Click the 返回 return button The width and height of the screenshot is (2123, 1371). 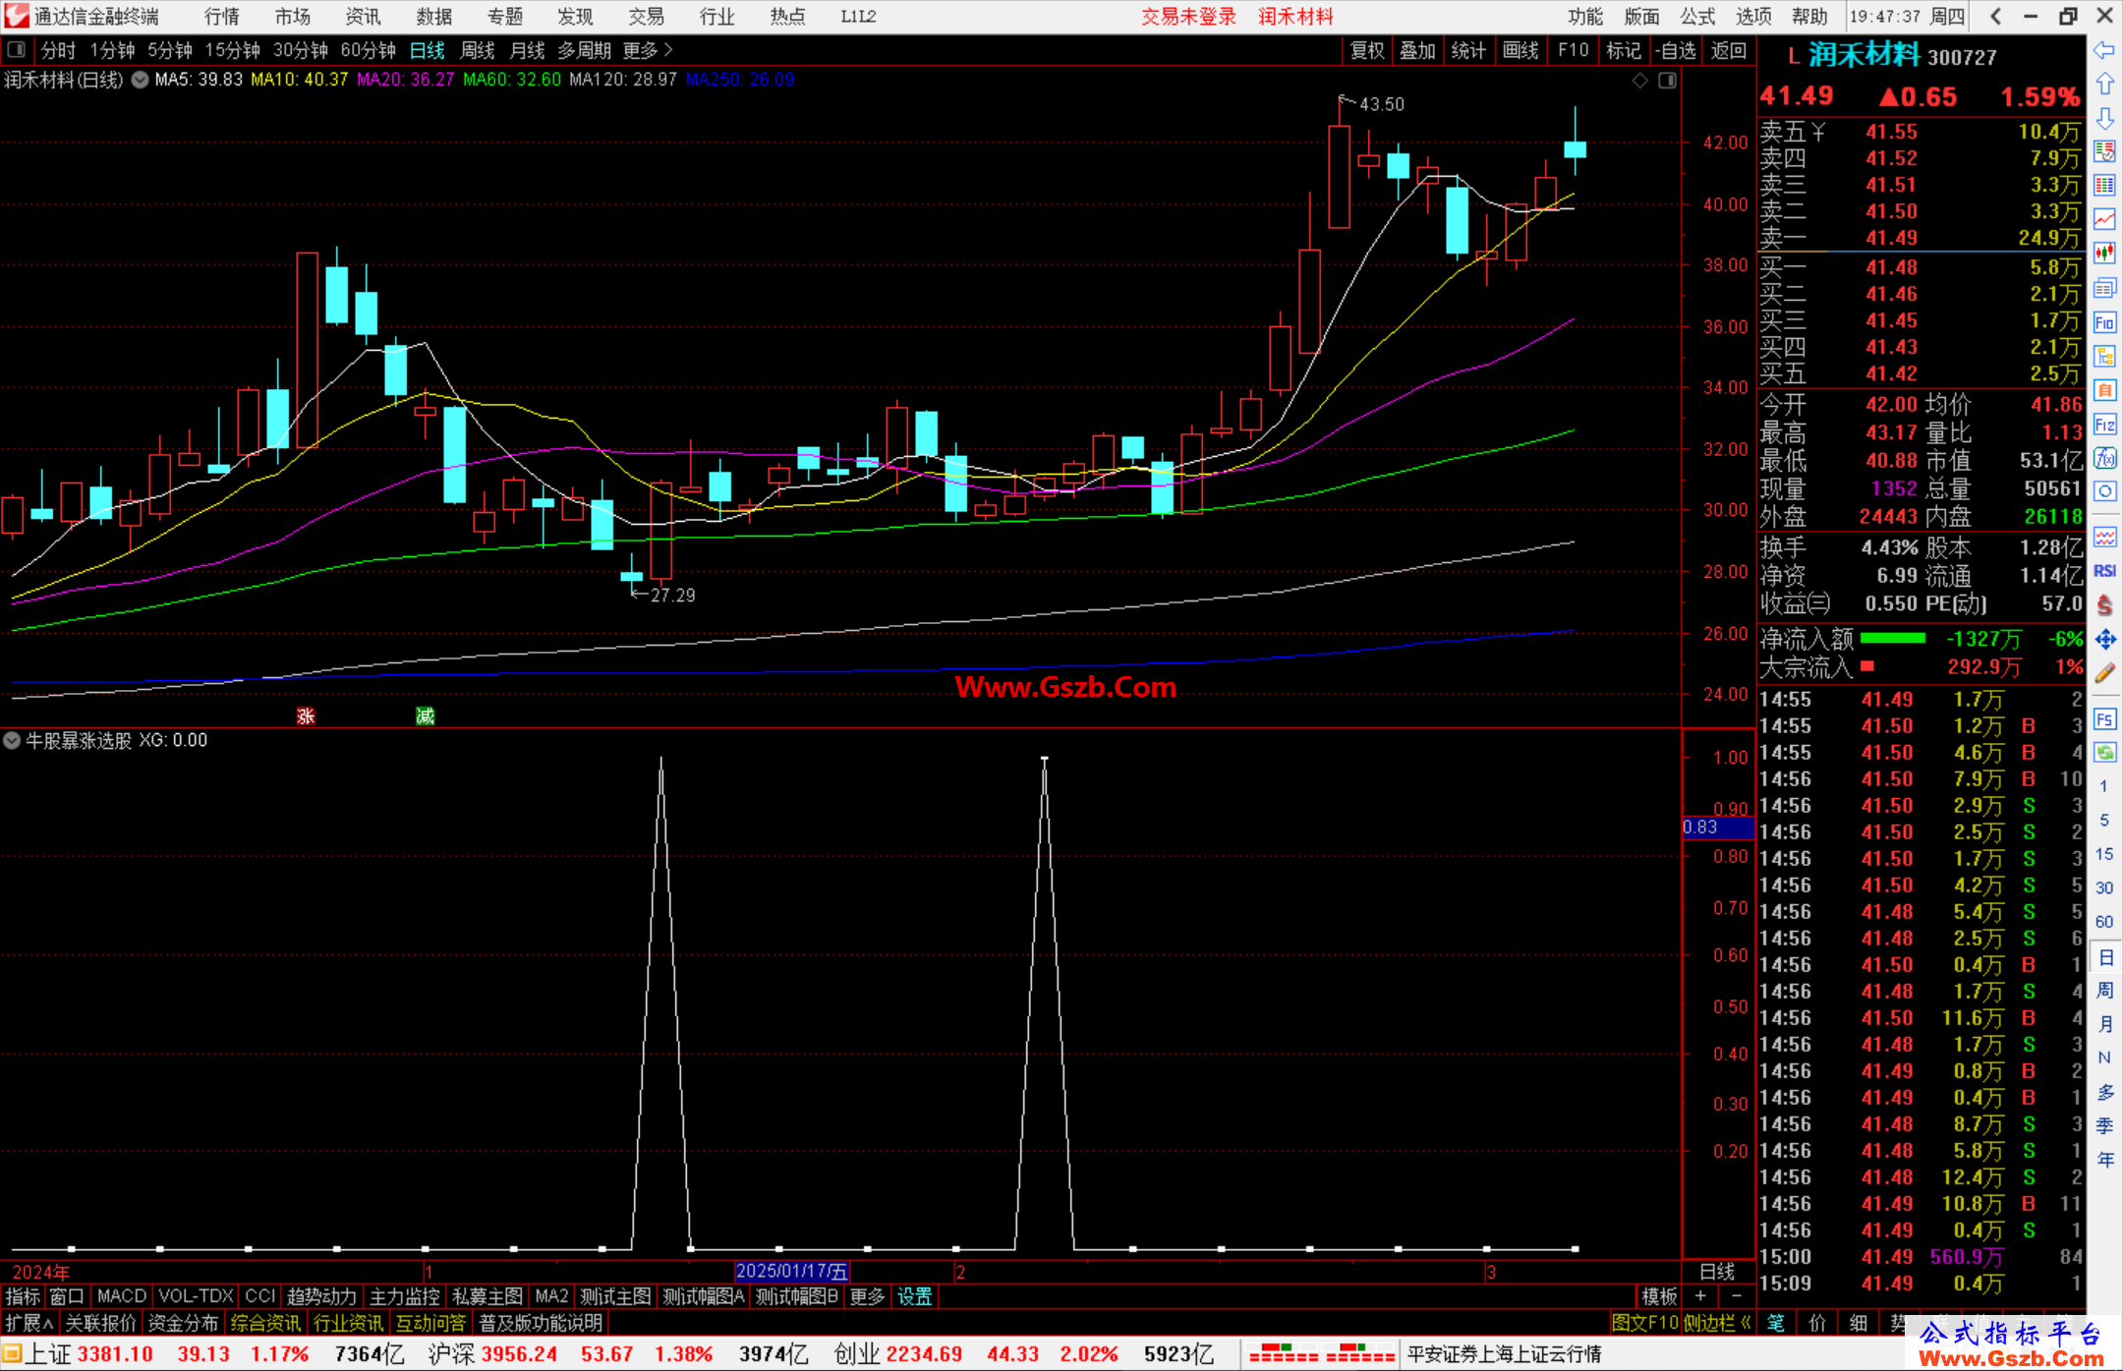tap(1729, 50)
